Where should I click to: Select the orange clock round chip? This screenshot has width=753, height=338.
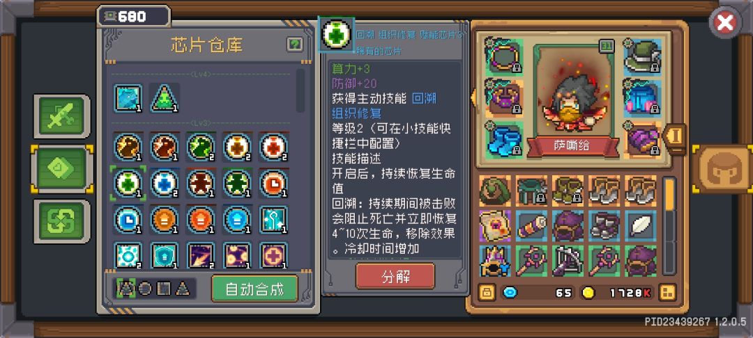[274, 182]
